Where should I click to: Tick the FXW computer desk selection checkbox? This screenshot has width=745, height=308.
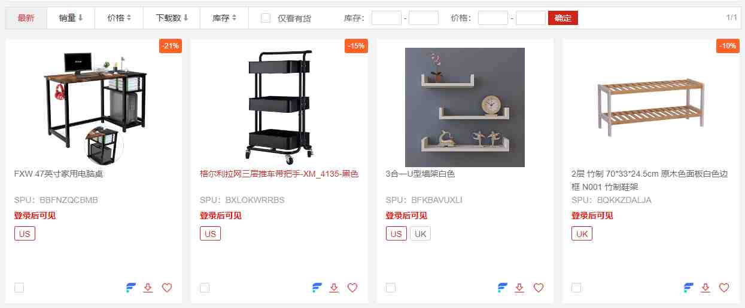[x=19, y=288]
